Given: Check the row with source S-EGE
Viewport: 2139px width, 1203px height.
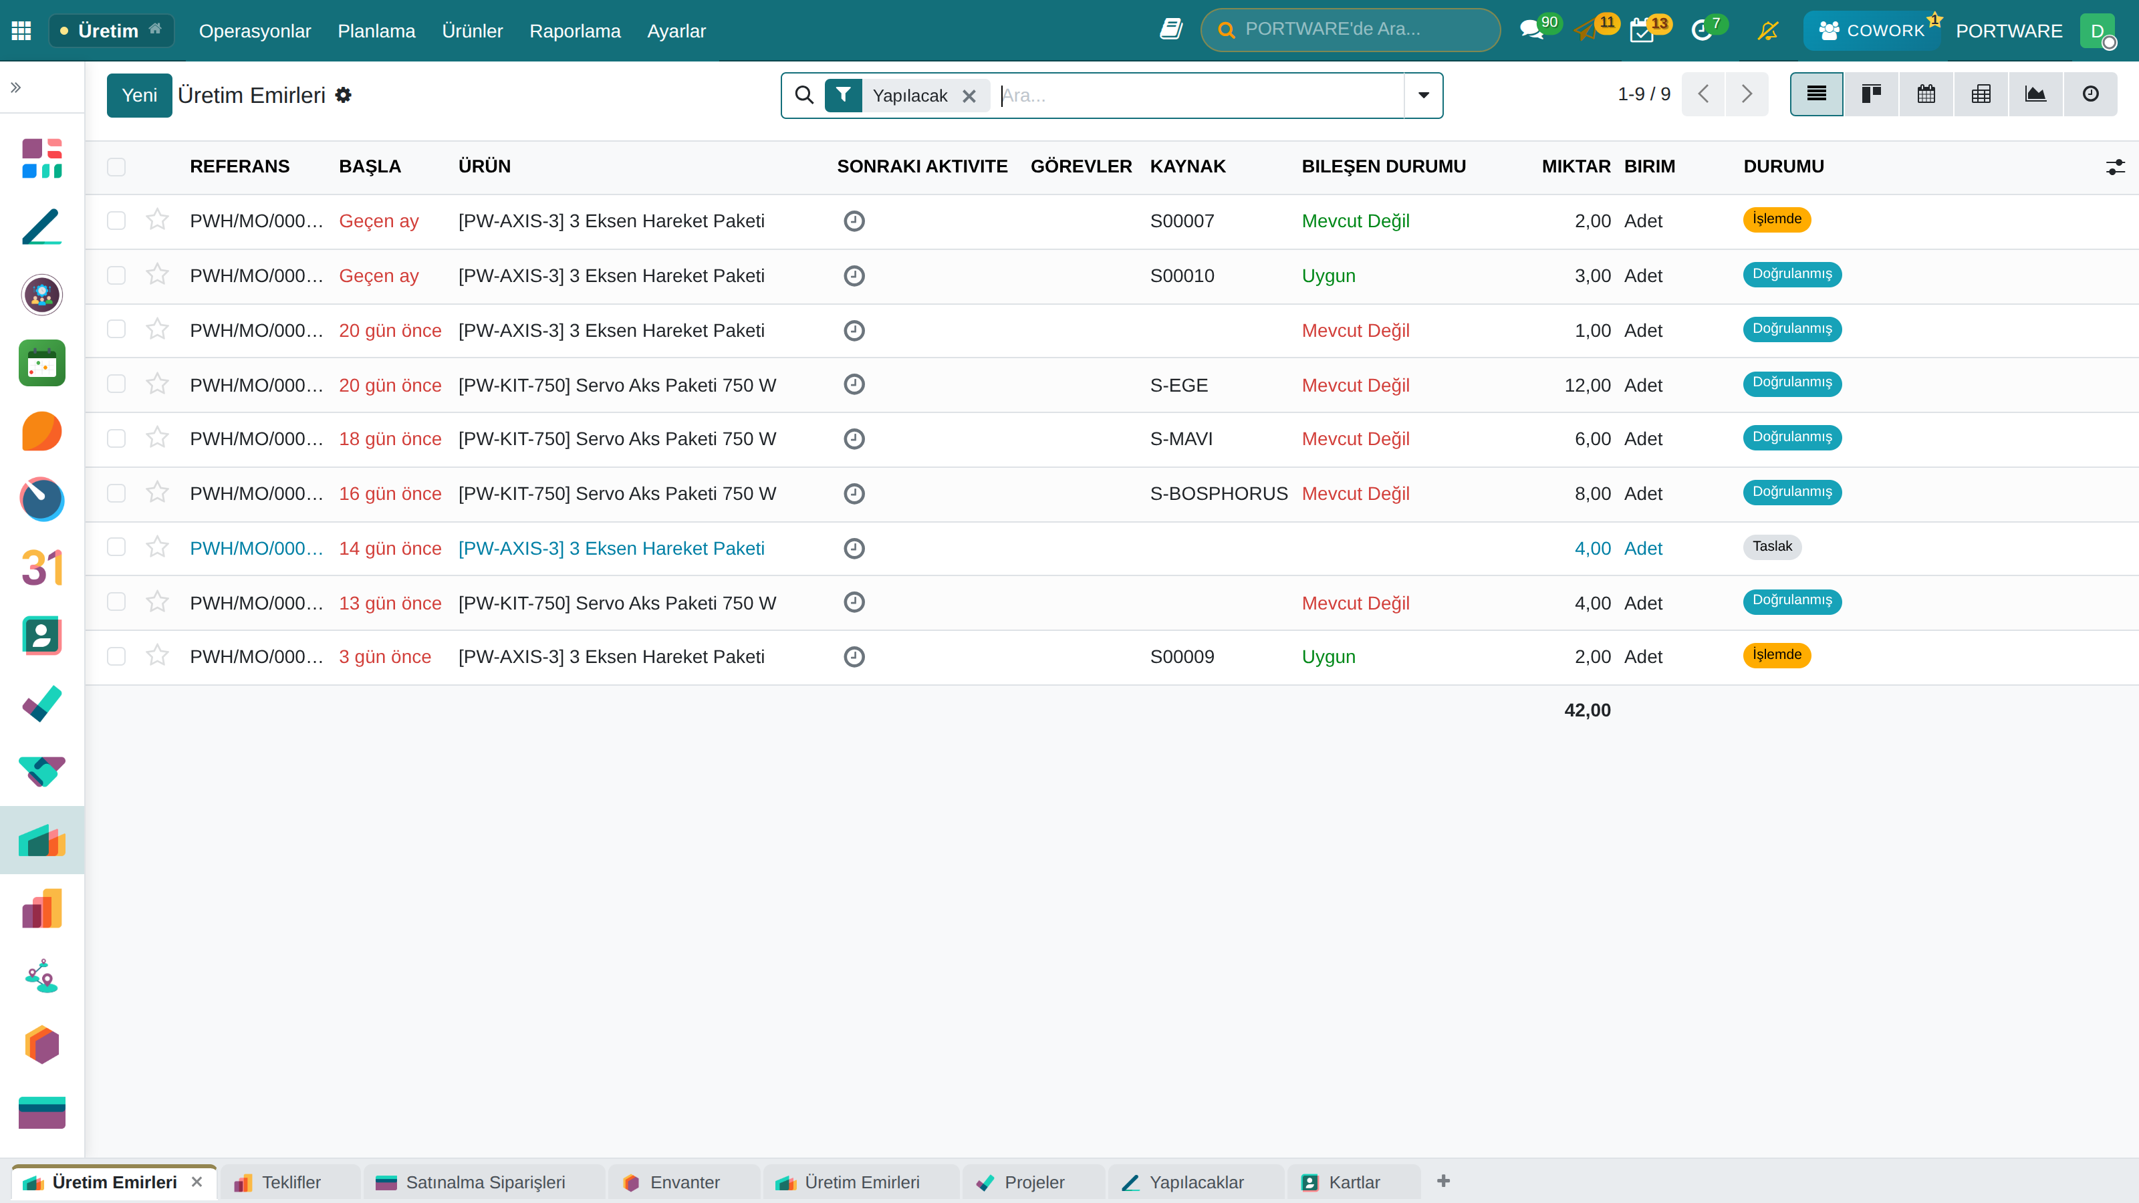Looking at the screenshot, I should [x=116, y=384].
